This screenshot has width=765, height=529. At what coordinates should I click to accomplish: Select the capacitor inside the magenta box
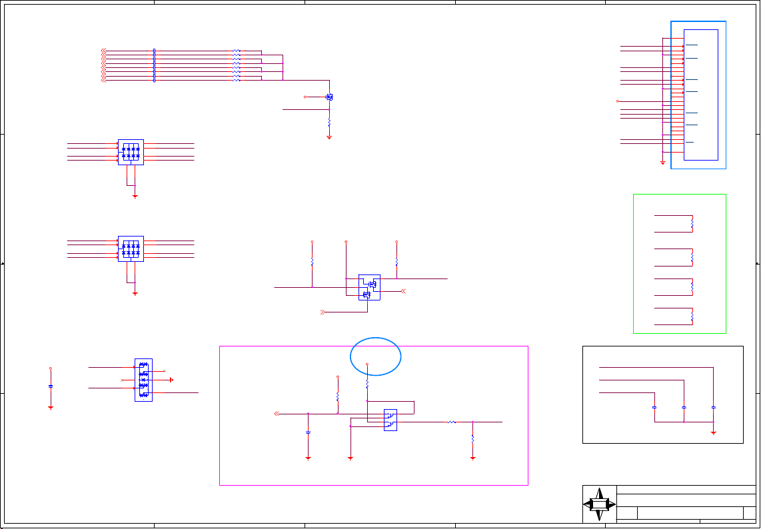pyautogui.click(x=309, y=432)
